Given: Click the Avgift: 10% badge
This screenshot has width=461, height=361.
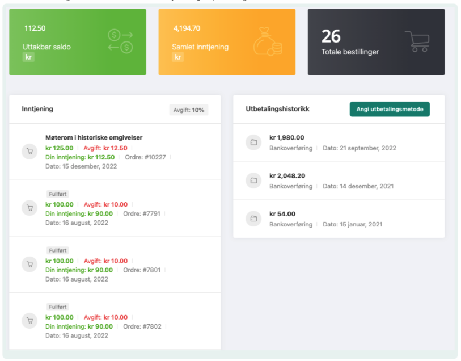Looking at the screenshot, I should pyautogui.click(x=189, y=110).
